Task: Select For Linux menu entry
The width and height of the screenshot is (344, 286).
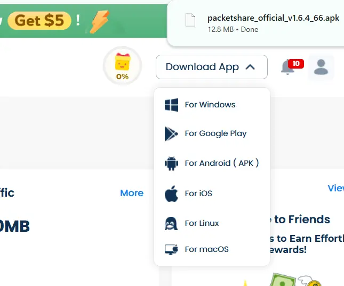Action: pos(212,223)
